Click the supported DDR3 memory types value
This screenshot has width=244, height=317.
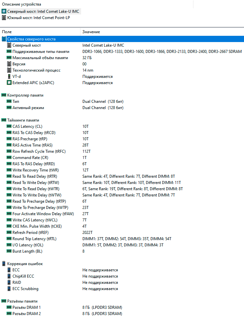coord(162,52)
